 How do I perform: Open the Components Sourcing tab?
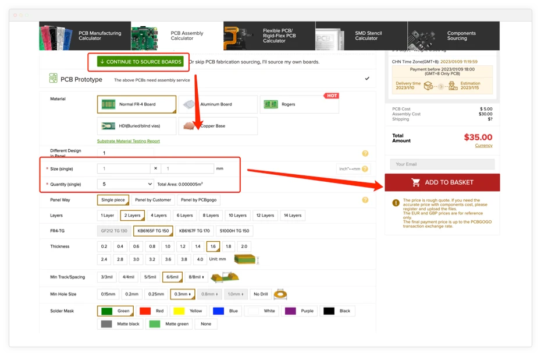pyautogui.click(x=453, y=36)
